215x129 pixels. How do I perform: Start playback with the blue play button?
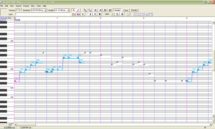[90, 14]
